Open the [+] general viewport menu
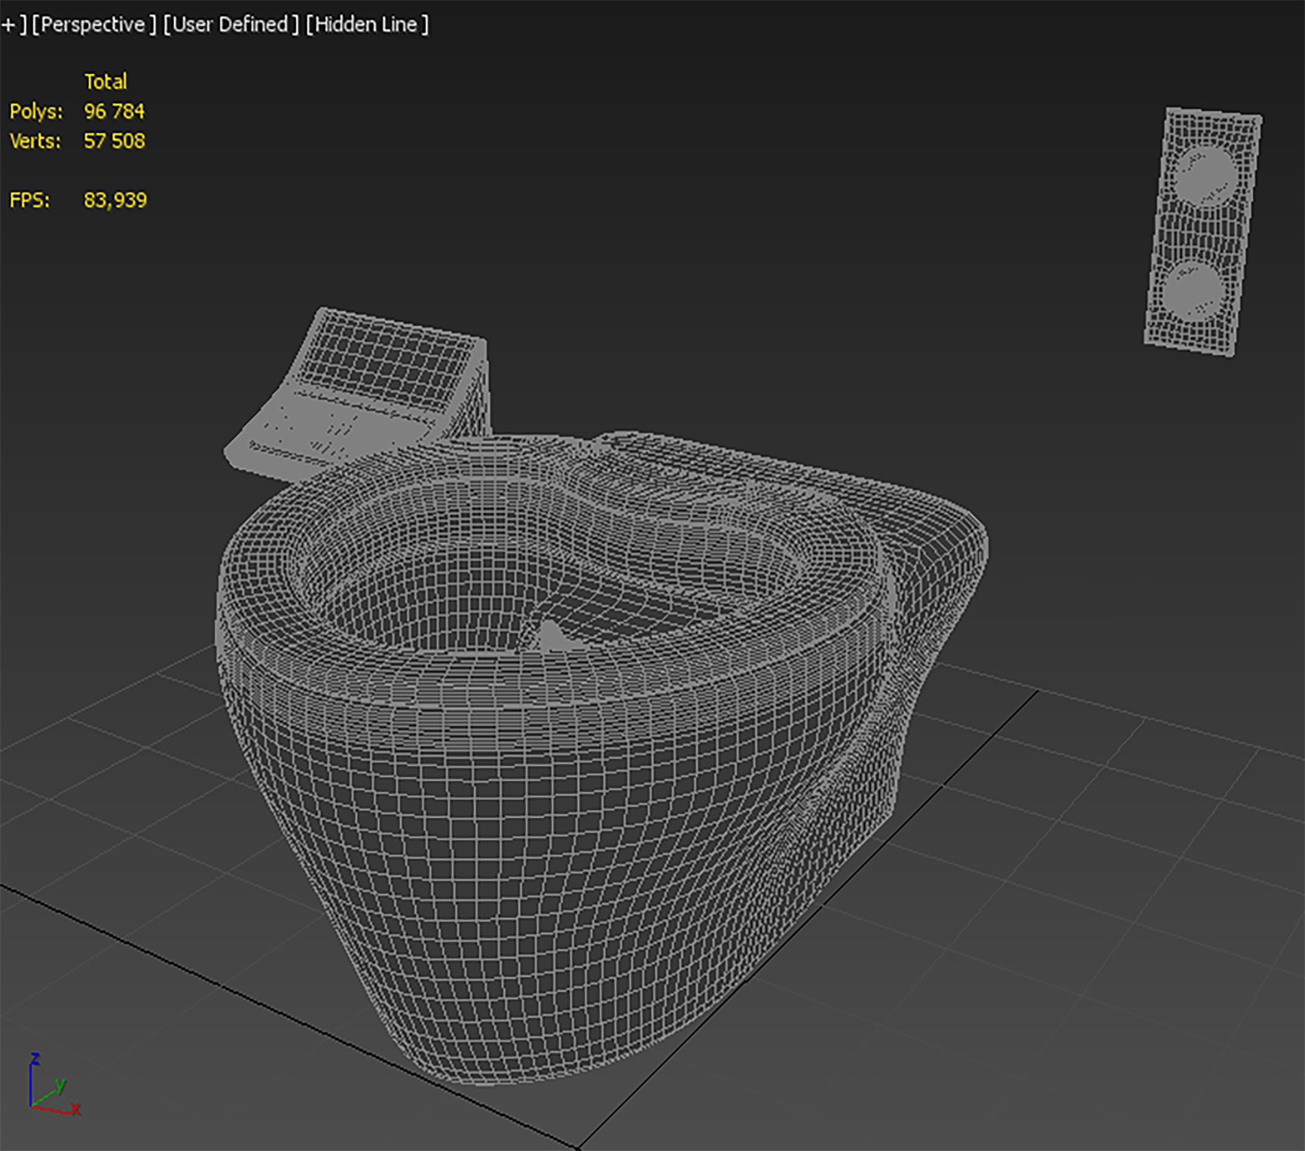 pyautogui.click(x=9, y=25)
